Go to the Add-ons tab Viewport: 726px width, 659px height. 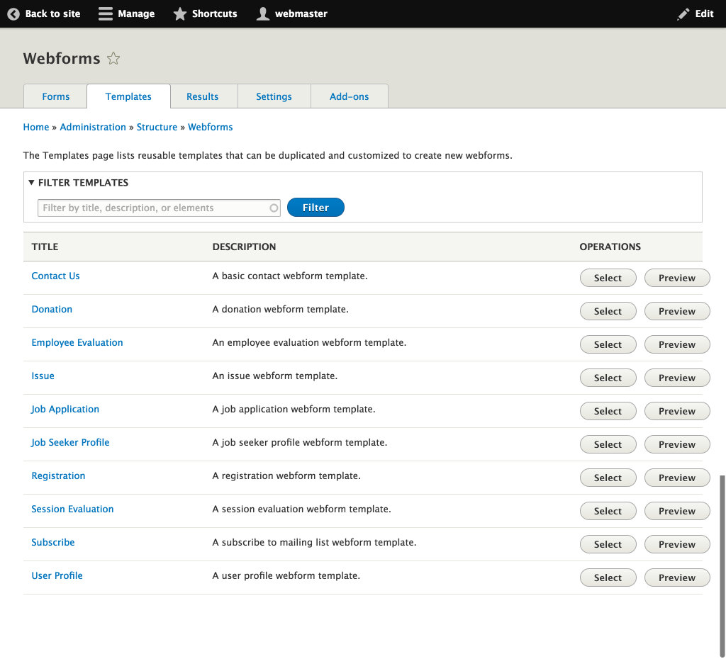(349, 96)
